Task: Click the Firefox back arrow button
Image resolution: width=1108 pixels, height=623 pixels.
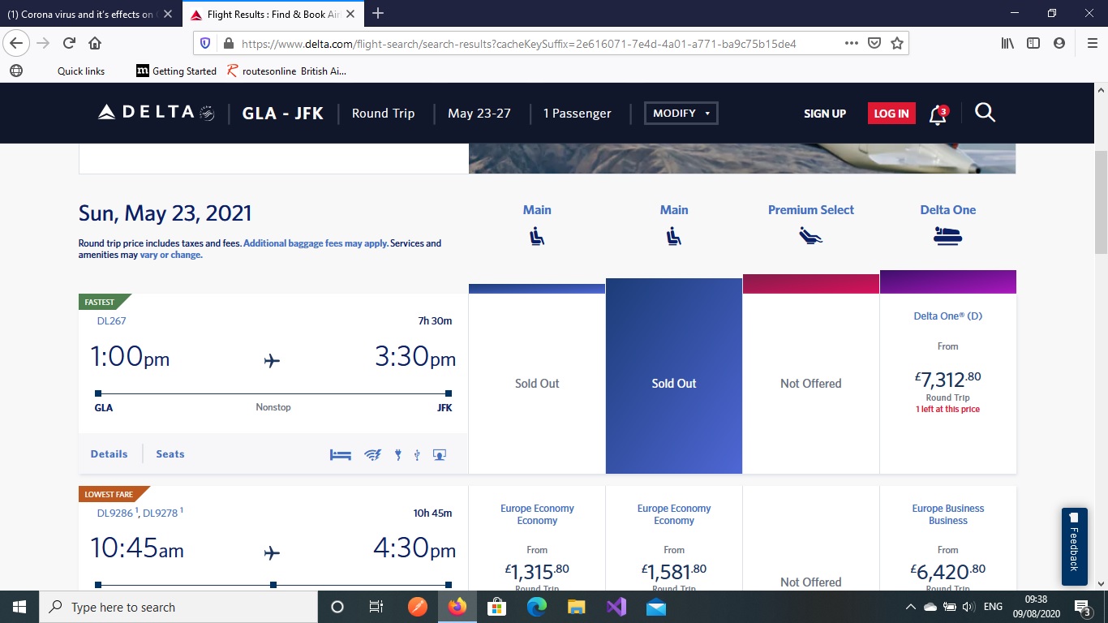Action: point(17,43)
